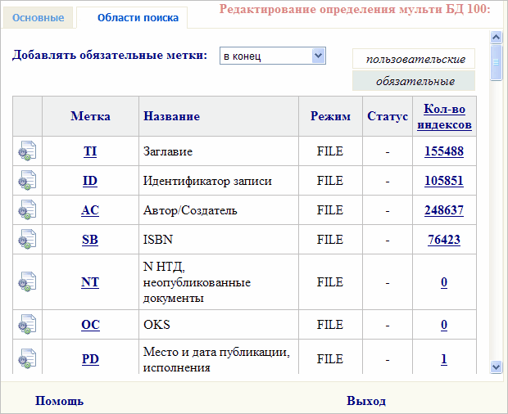508x414 pixels.
Task: Click the OKS name cell
Action: coord(219,324)
